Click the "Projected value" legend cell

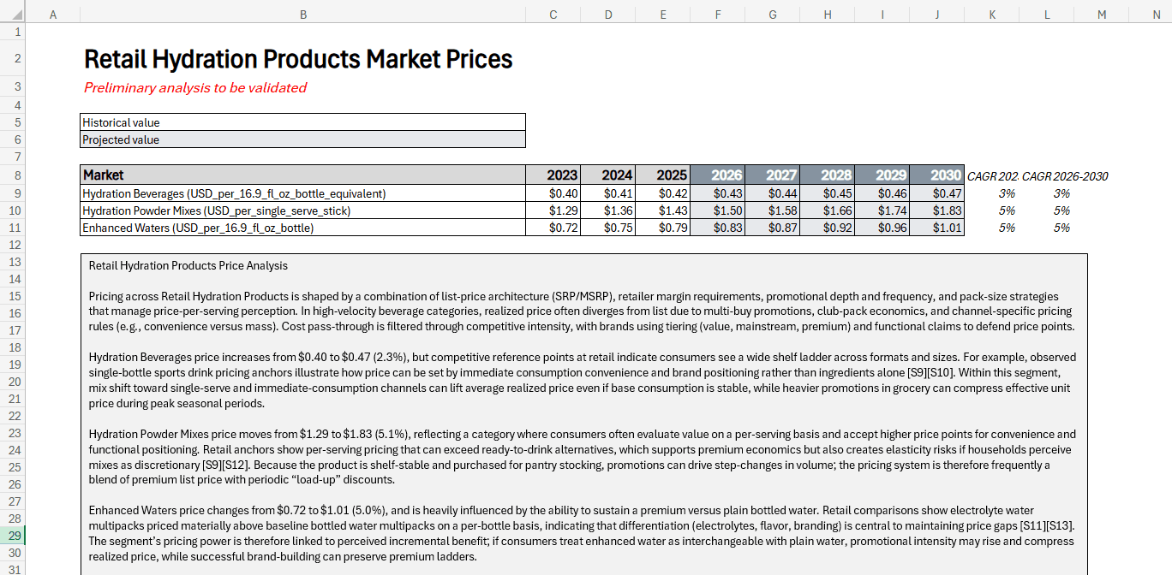coord(302,139)
